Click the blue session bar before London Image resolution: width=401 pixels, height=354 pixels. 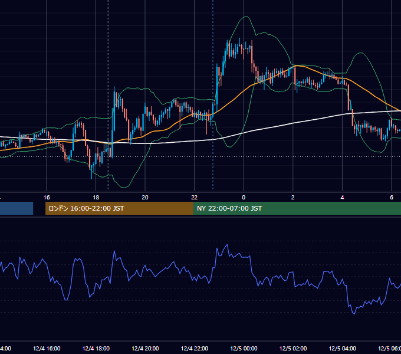click(17, 208)
